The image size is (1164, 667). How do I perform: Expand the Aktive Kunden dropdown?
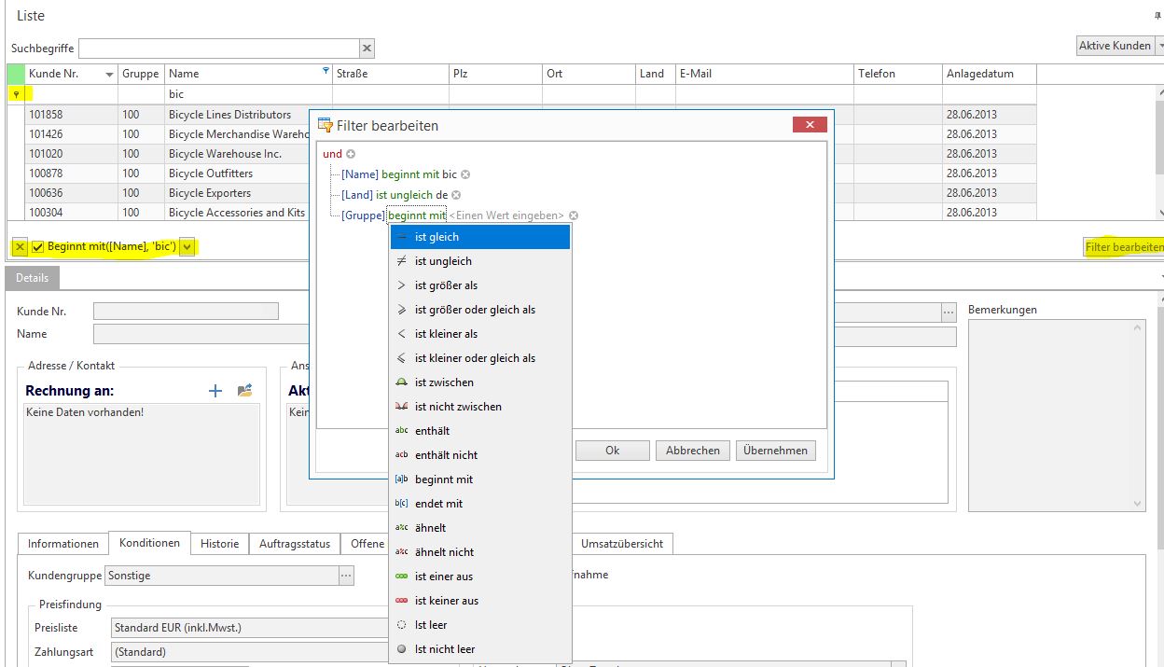tap(1159, 46)
